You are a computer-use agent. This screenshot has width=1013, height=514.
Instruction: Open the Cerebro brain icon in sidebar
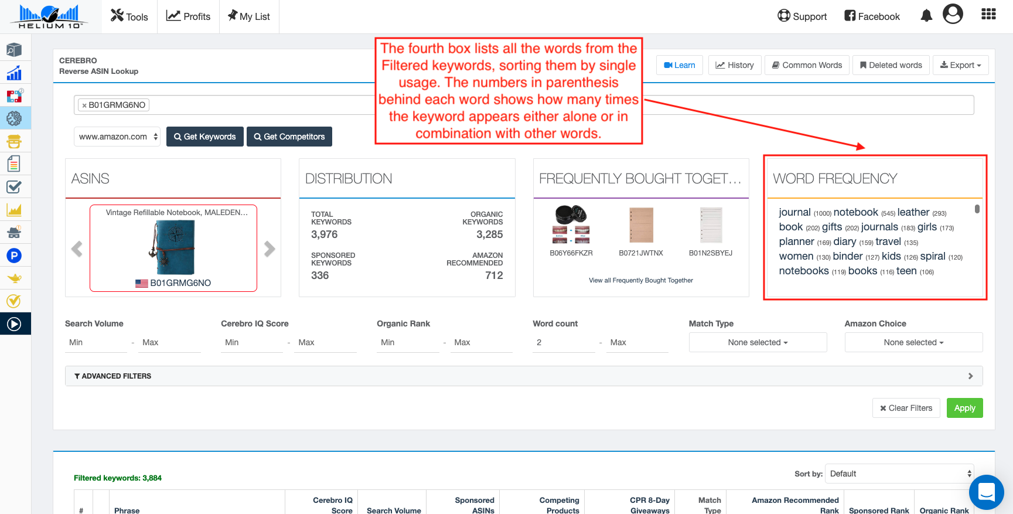tap(14, 118)
